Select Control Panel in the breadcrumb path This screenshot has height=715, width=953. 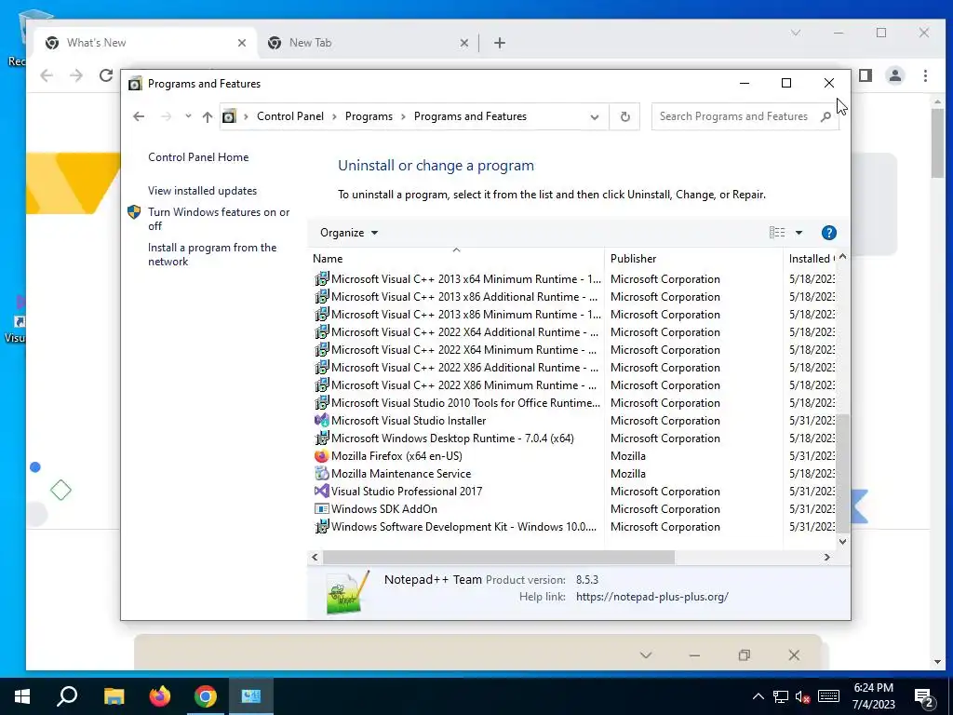pyautogui.click(x=290, y=116)
